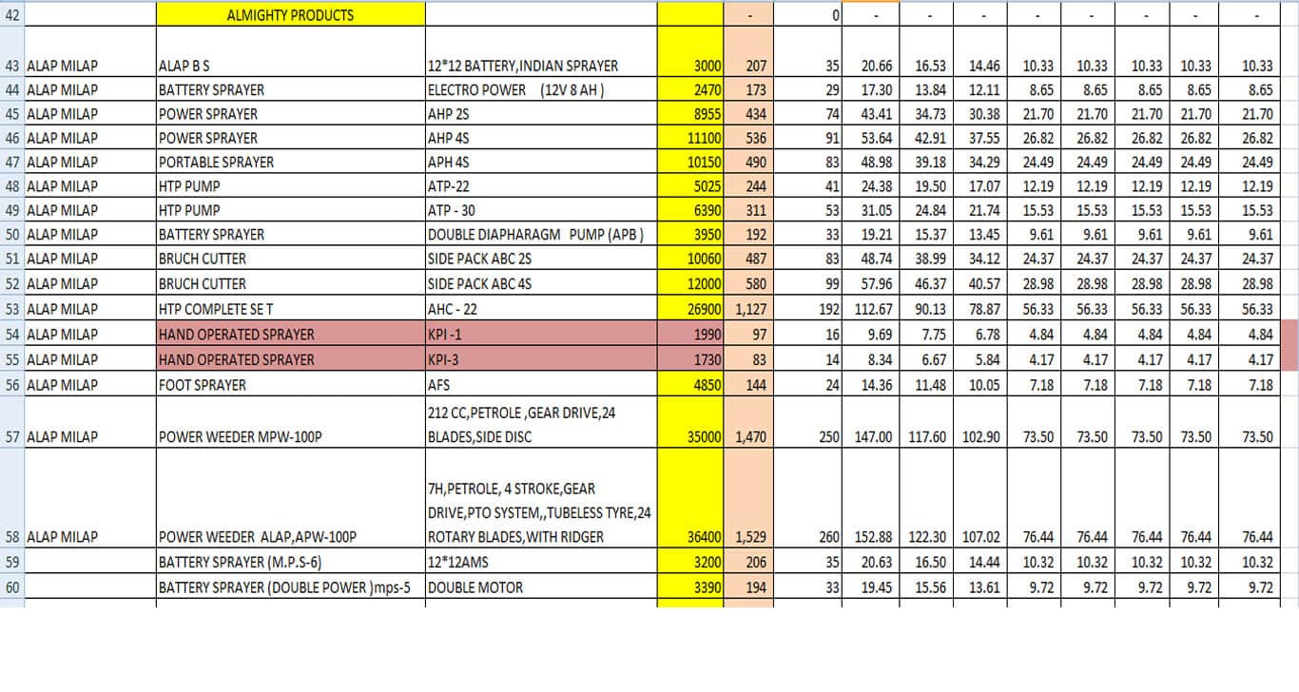Click SIDE PACK ABC 2S cell
Viewport: 1299px width, 692px height.
coord(541,259)
